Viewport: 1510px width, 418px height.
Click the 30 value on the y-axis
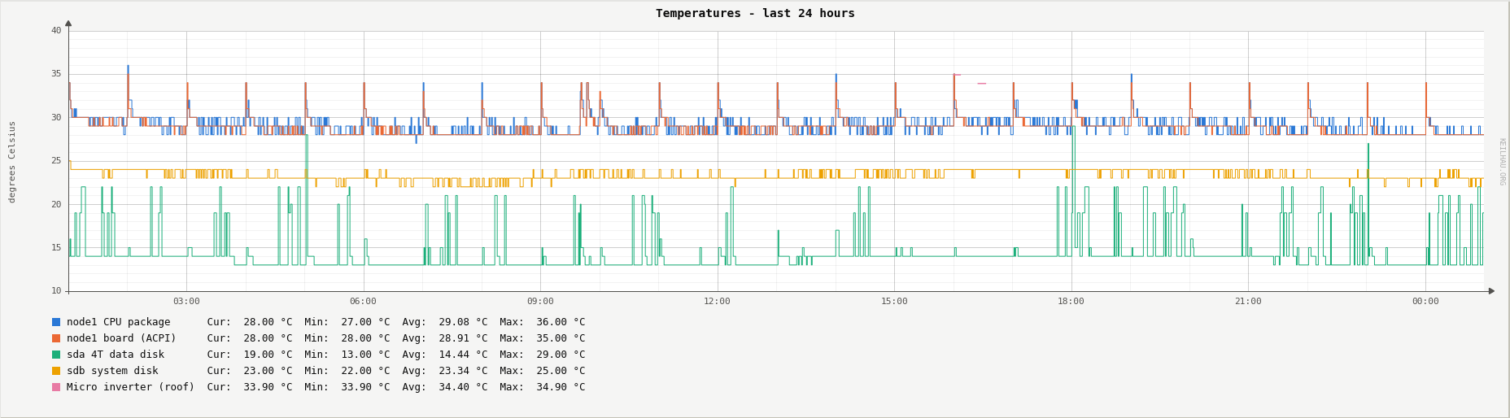[56, 118]
